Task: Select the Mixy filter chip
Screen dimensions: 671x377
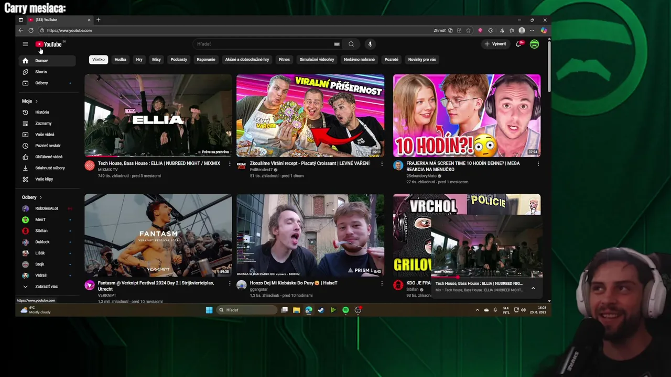Action: coord(156,59)
